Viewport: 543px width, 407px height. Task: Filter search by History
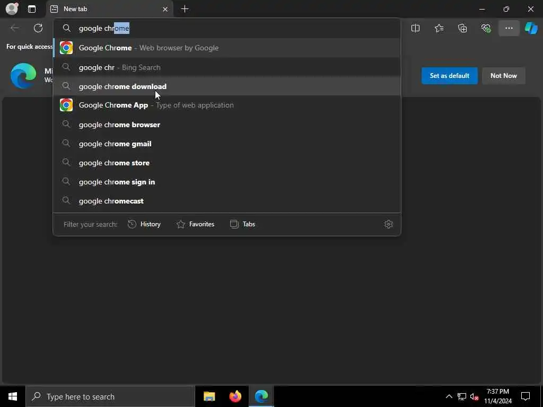[x=144, y=224]
